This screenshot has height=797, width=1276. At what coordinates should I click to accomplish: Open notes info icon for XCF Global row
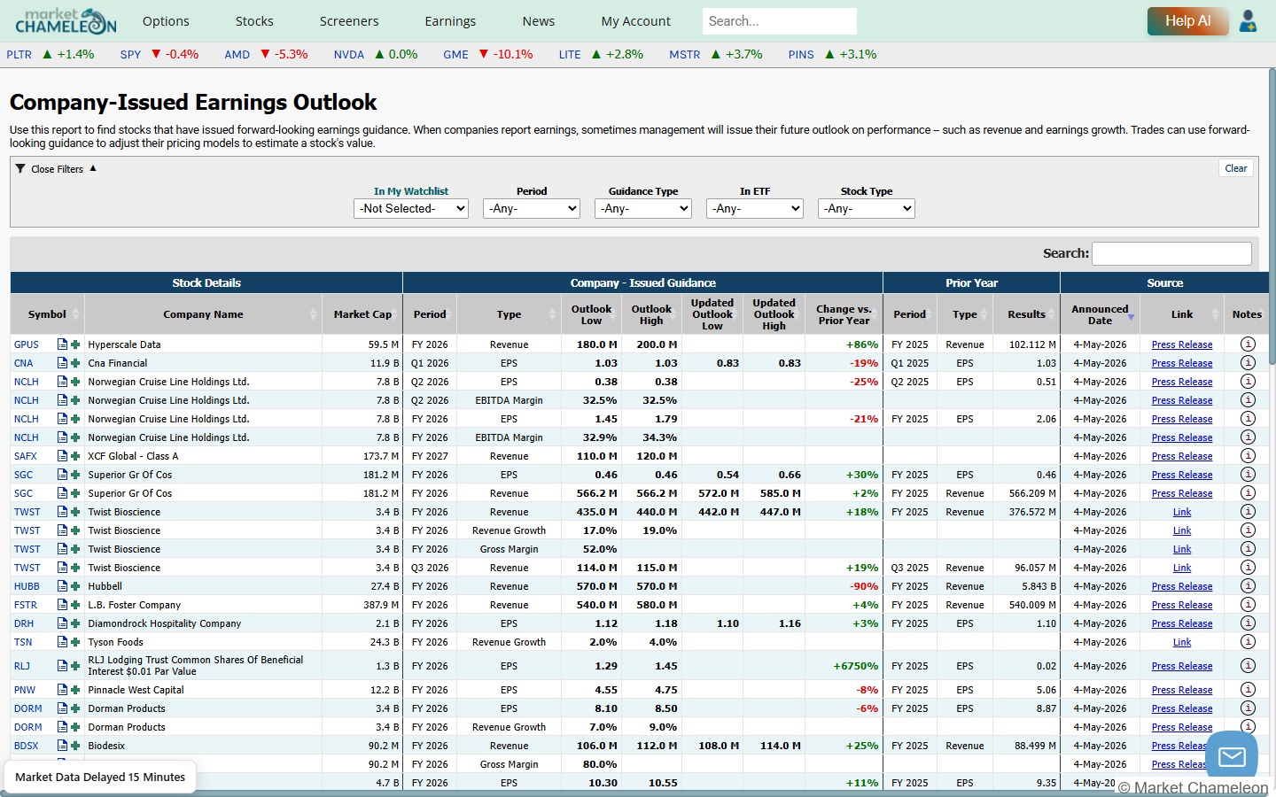tap(1248, 455)
